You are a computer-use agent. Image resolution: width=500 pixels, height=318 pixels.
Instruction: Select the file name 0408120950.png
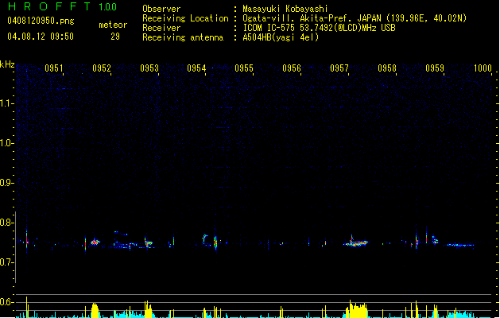pyautogui.click(x=41, y=21)
